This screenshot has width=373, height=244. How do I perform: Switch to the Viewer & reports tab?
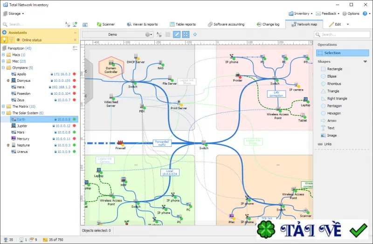(x=142, y=24)
